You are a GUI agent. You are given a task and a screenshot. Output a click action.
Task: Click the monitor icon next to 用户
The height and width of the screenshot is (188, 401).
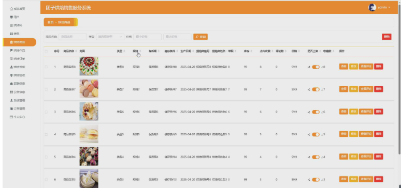click(x=11, y=17)
